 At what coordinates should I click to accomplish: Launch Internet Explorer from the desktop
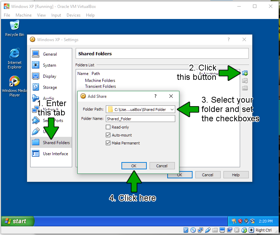coord(15,58)
